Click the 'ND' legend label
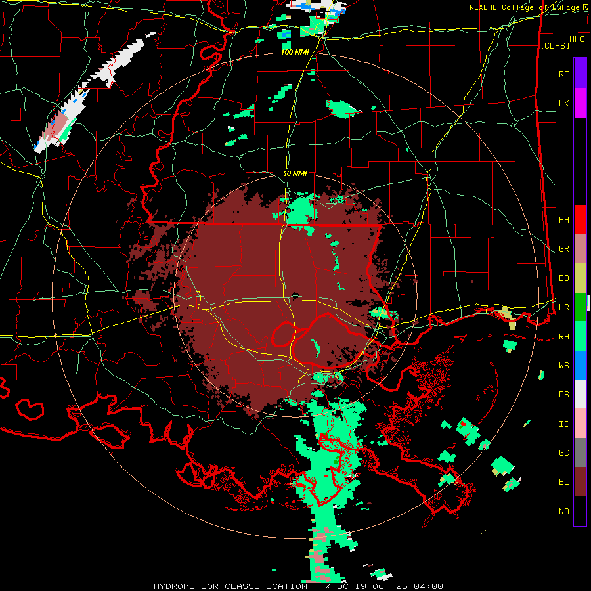 pos(563,512)
